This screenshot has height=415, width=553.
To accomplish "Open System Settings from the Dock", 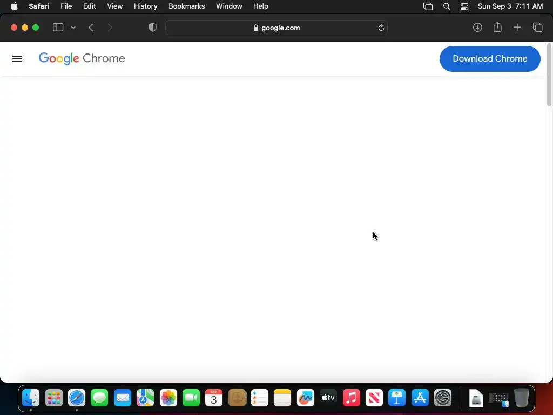I will point(443,398).
